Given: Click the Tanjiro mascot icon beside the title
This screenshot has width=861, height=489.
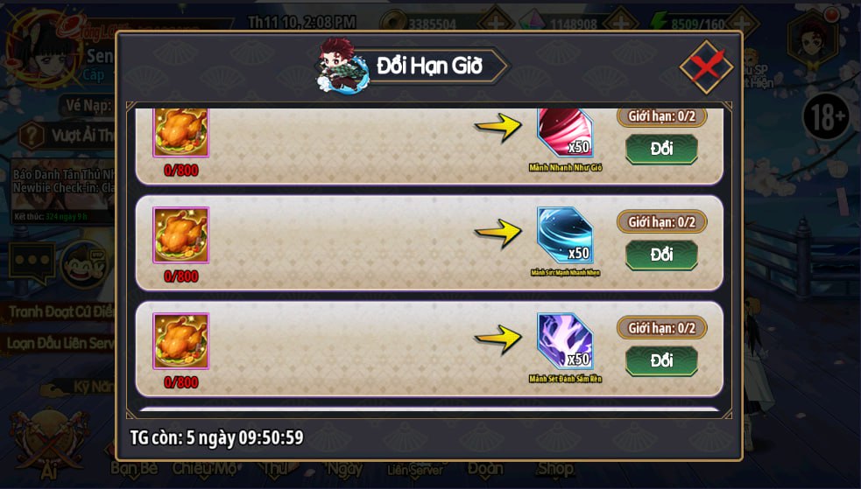Looking at the screenshot, I should pyautogui.click(x=341, y=66).
